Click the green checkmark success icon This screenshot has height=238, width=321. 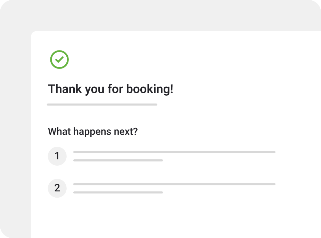pos(59,59)
